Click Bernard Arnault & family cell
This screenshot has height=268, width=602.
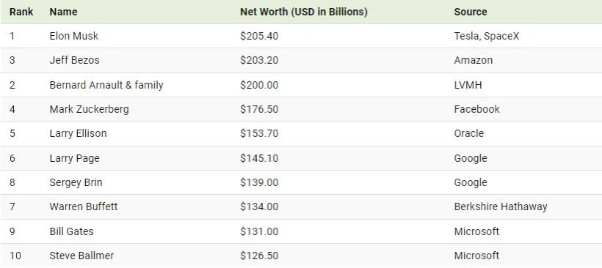pyautogui.click(x=106, y=85)
